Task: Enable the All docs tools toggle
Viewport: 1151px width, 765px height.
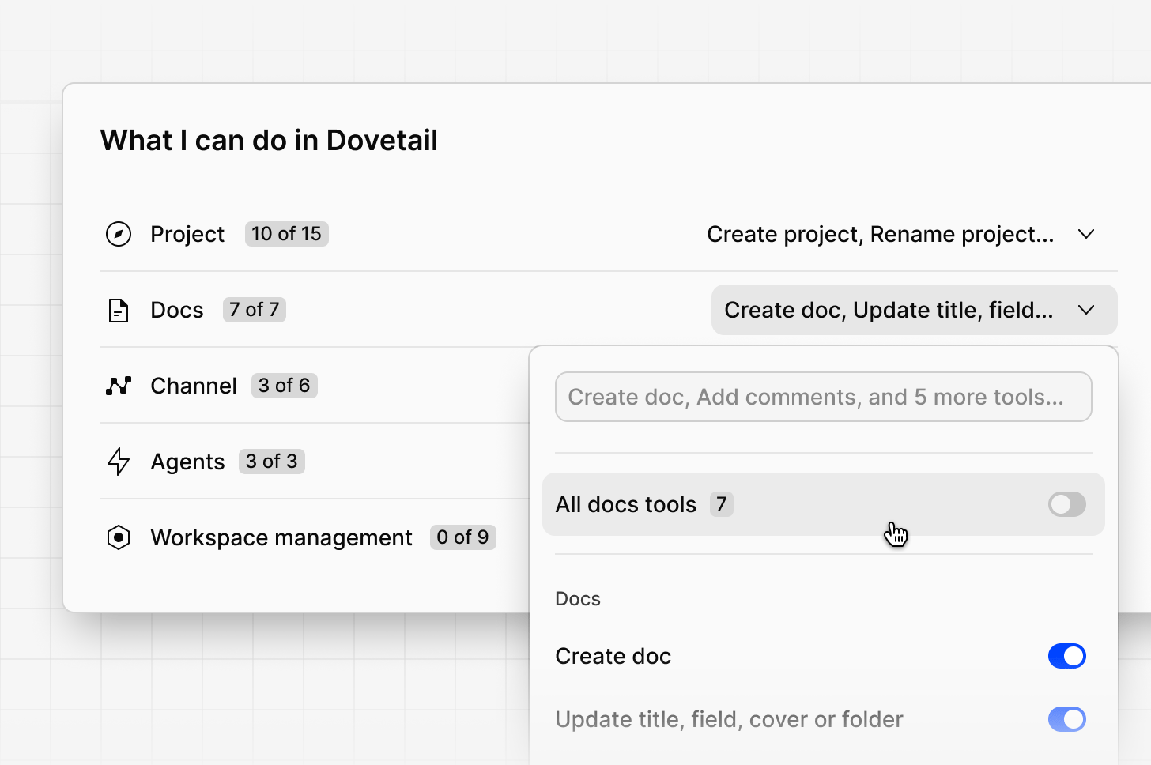Action: 1067,504
